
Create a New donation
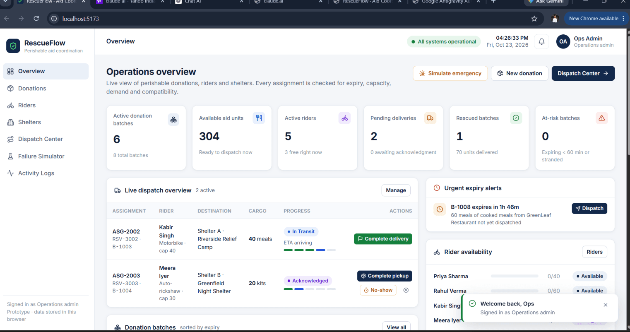[x=519, y=73]
